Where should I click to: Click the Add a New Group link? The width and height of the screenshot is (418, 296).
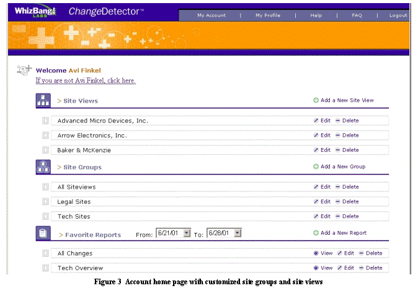(343, 167)
